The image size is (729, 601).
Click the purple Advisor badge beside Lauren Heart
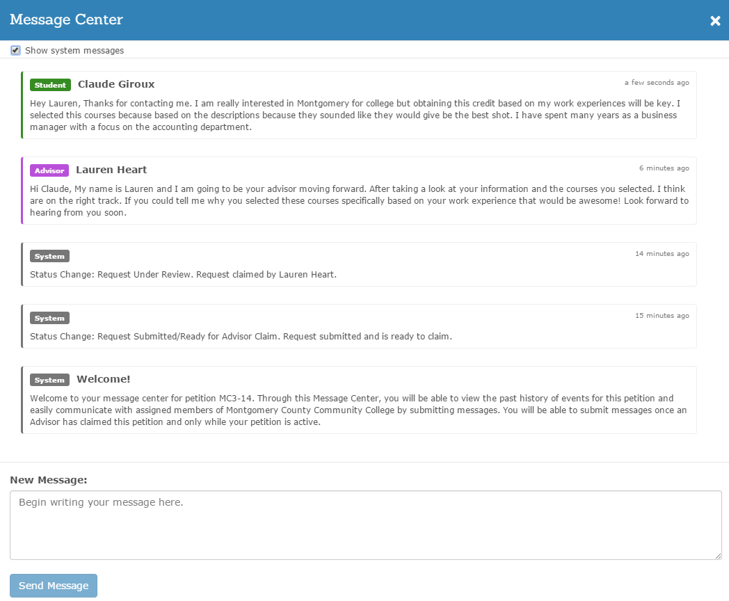49,170
